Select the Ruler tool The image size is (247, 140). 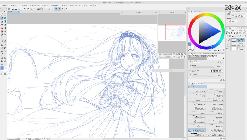point(5,48)
